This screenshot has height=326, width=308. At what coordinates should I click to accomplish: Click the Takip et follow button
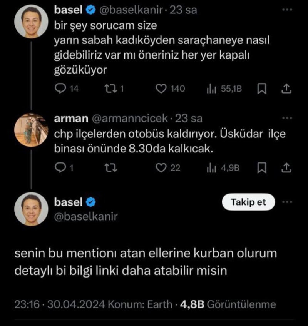248,202
